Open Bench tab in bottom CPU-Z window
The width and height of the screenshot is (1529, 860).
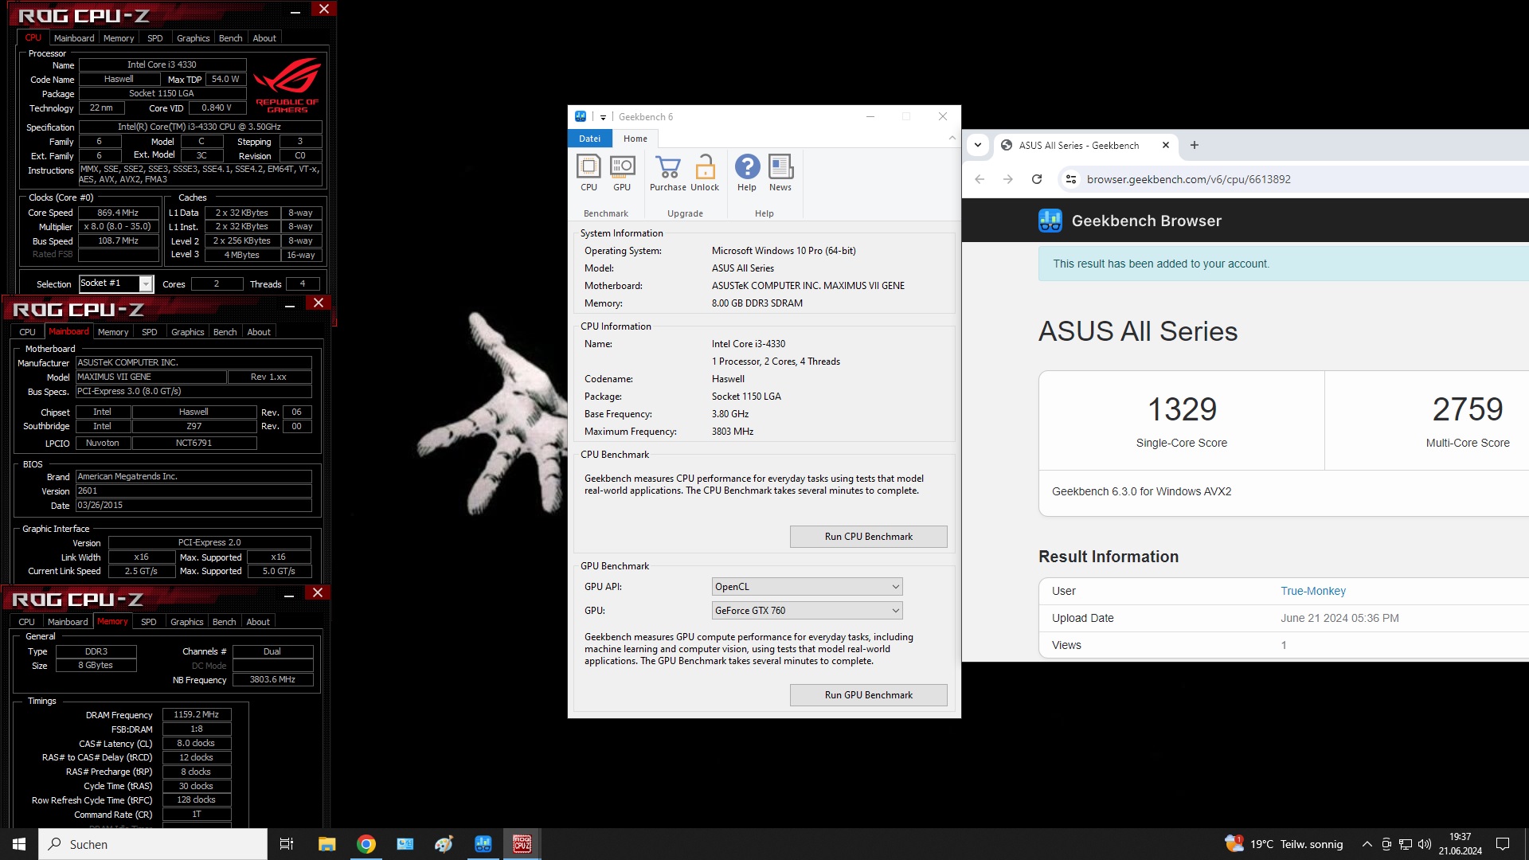[x=225, y=622]
